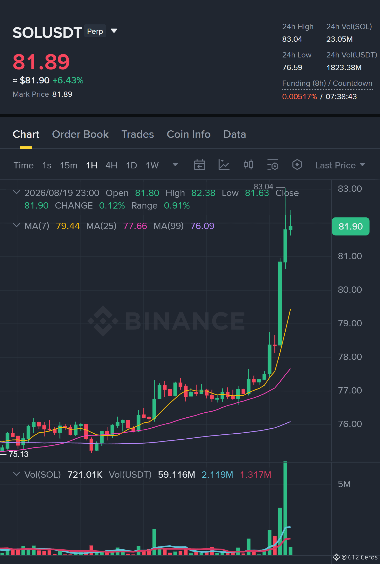Collapse the OHLC candle info row

[x=16, y=192]
